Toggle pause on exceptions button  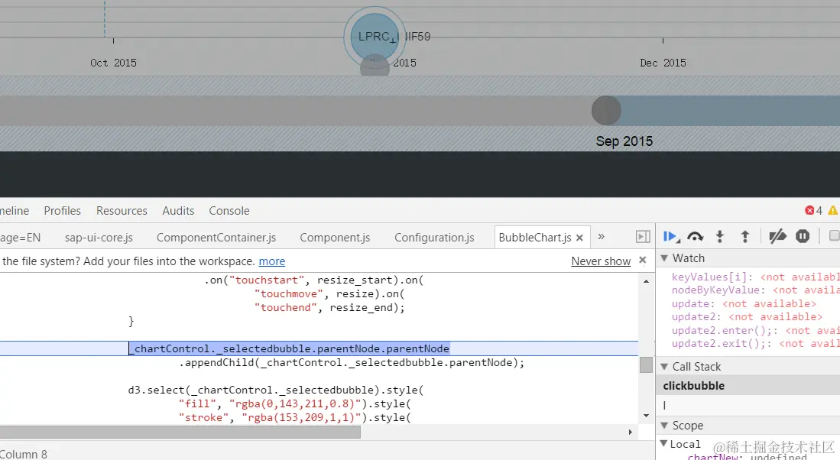(803, 236)
